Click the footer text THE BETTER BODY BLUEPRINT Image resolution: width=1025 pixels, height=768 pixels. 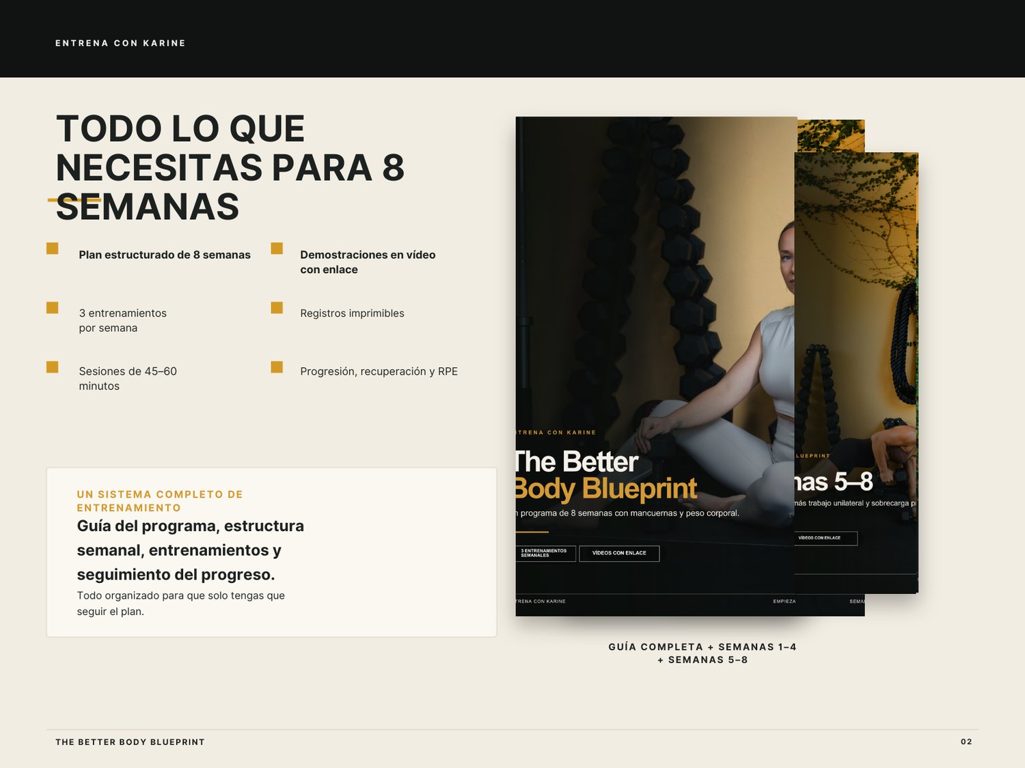tap(130, 742)
